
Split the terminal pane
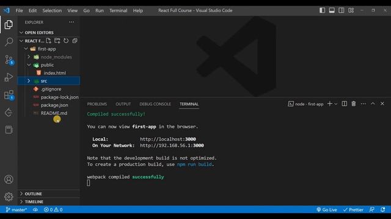pos(345,104)
